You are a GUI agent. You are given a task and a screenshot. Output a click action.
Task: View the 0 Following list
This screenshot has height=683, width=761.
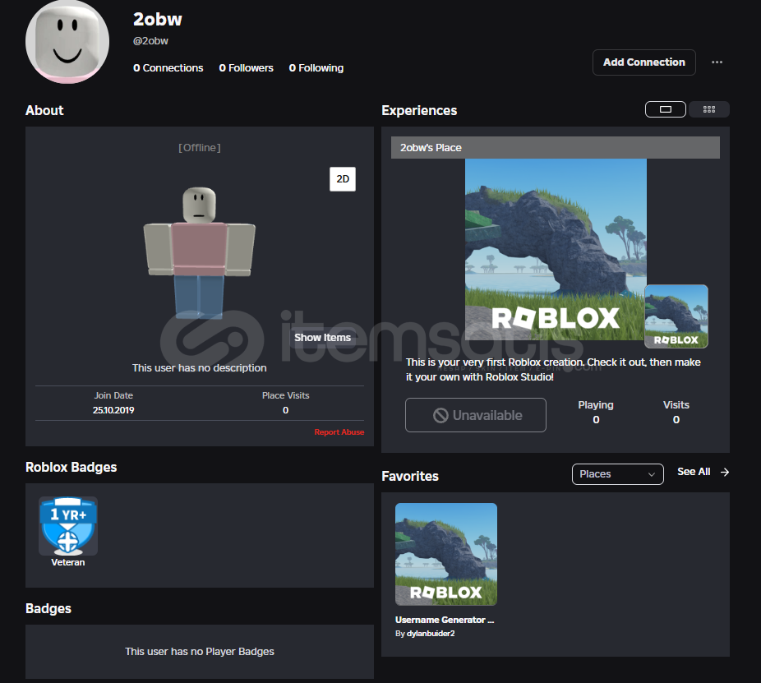coord(316,68)
